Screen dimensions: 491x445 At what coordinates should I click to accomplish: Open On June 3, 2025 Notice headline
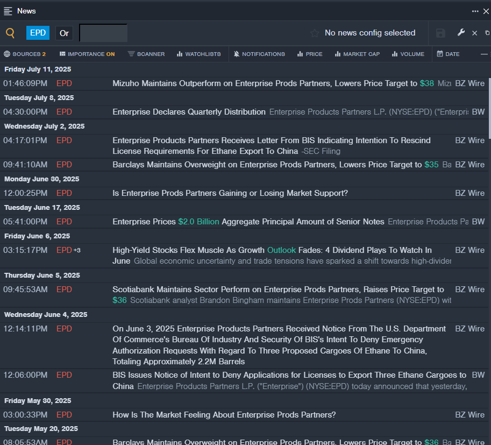pos(279,345)
